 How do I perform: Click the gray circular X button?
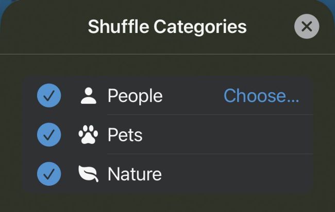click(307, 26)
